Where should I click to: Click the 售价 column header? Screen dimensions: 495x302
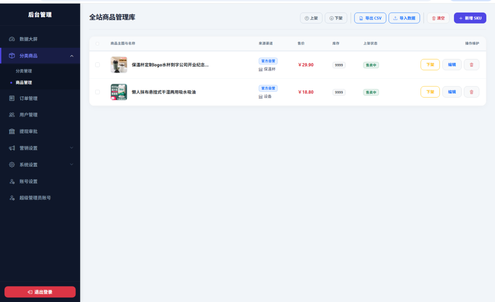pyautogui.click(x=301, y=43)
